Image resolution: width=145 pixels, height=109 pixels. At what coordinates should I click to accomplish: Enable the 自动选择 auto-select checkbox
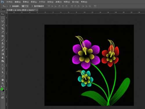[x=10, y=6]
